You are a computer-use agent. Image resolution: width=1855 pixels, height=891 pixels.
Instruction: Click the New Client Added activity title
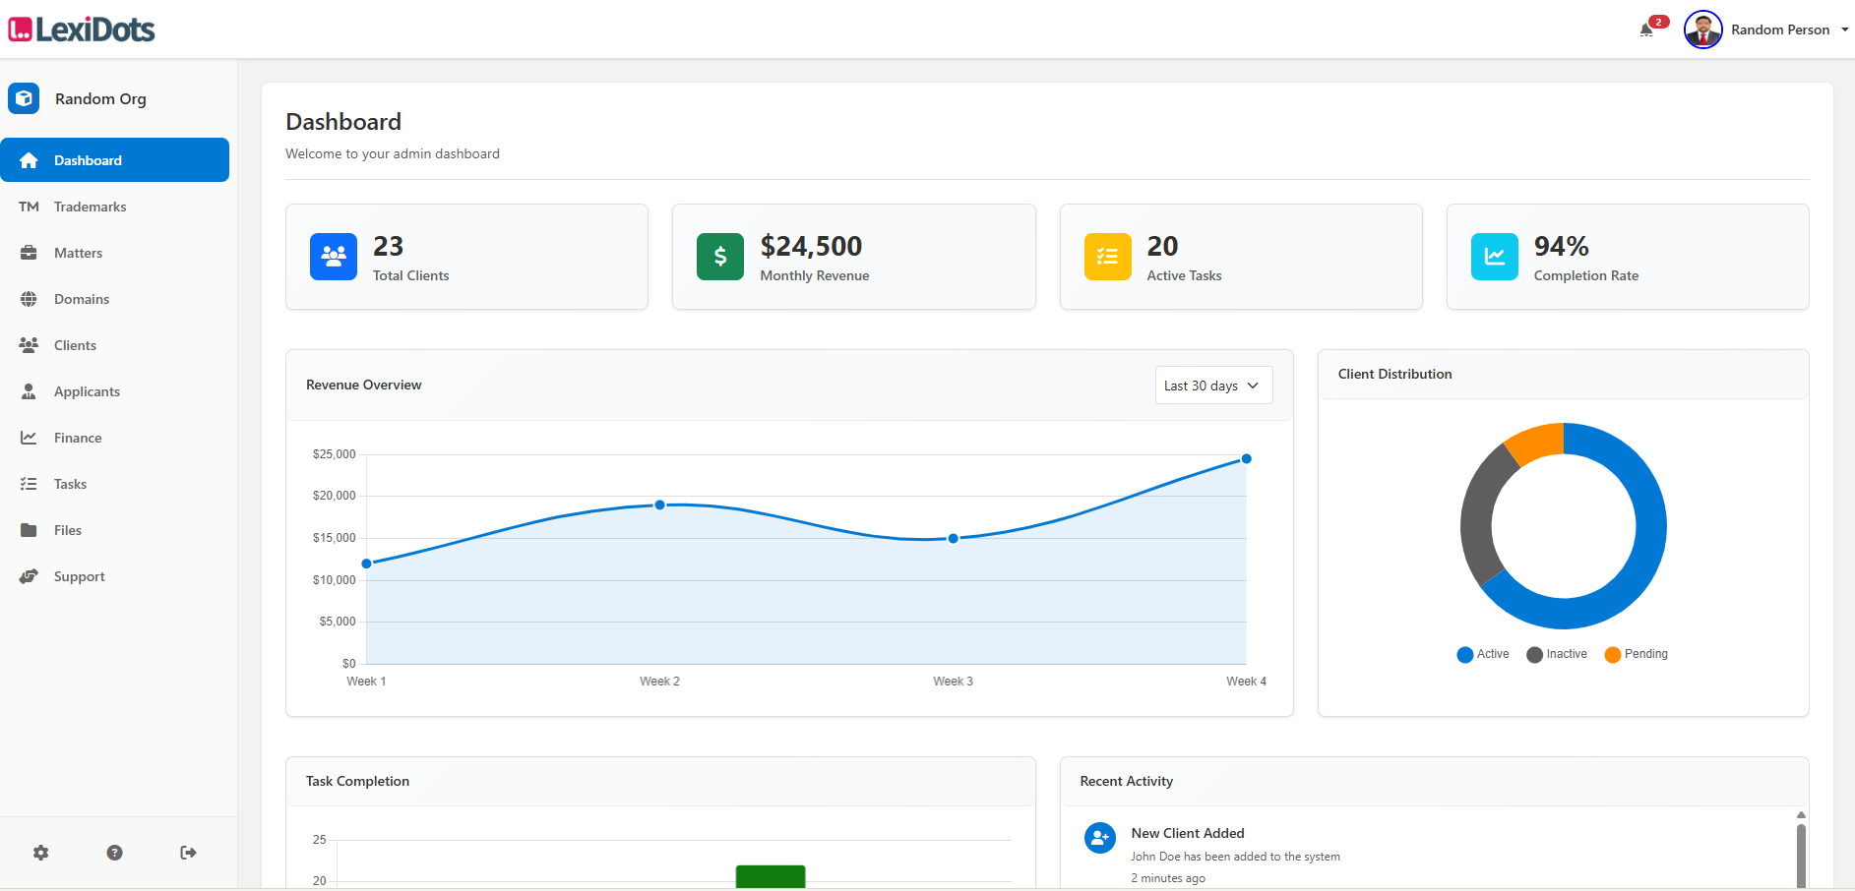tap(1188, 833)
